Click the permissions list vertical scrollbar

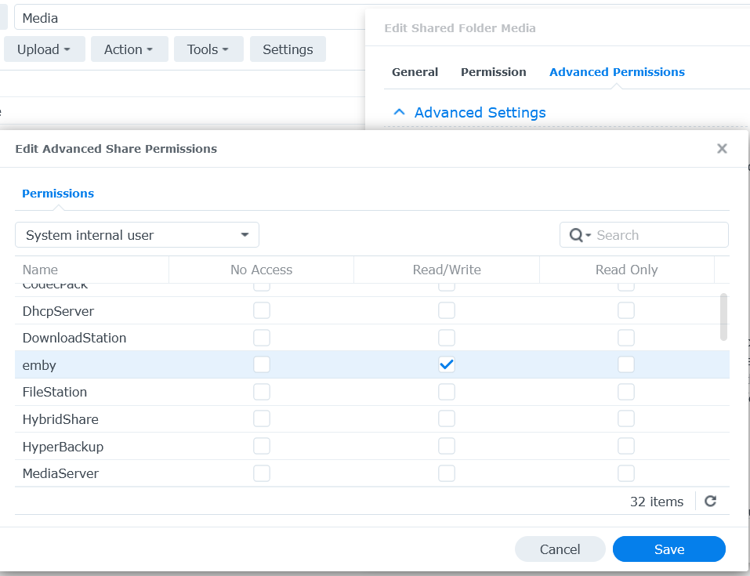tap(723, 317)
